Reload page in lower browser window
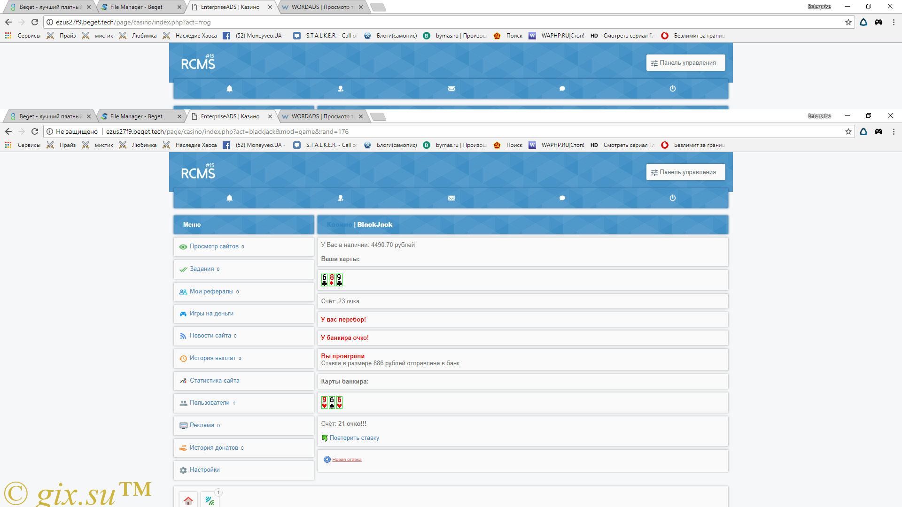 [35, 131]
